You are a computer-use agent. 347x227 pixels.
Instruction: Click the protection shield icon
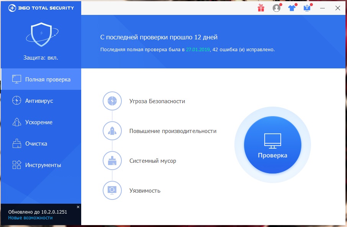pos(42,34)
